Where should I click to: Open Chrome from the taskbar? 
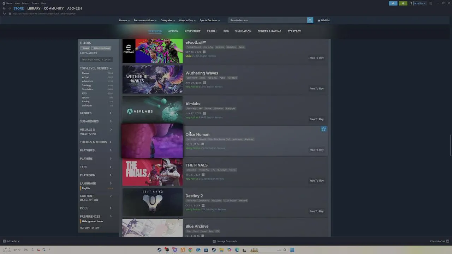coord(190,250)
